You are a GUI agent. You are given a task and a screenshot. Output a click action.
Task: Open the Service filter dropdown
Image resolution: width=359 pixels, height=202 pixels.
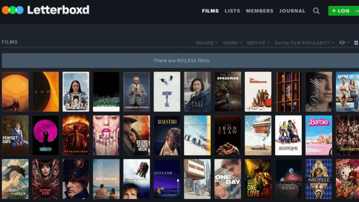tap(258, 43)
